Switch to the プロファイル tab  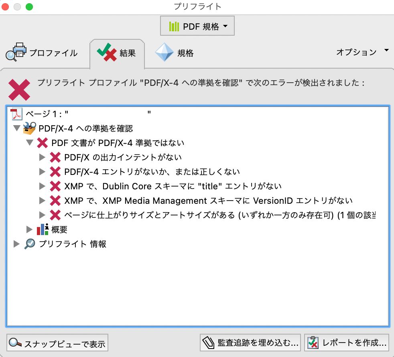pyautogui.click(x=41, y=53)
